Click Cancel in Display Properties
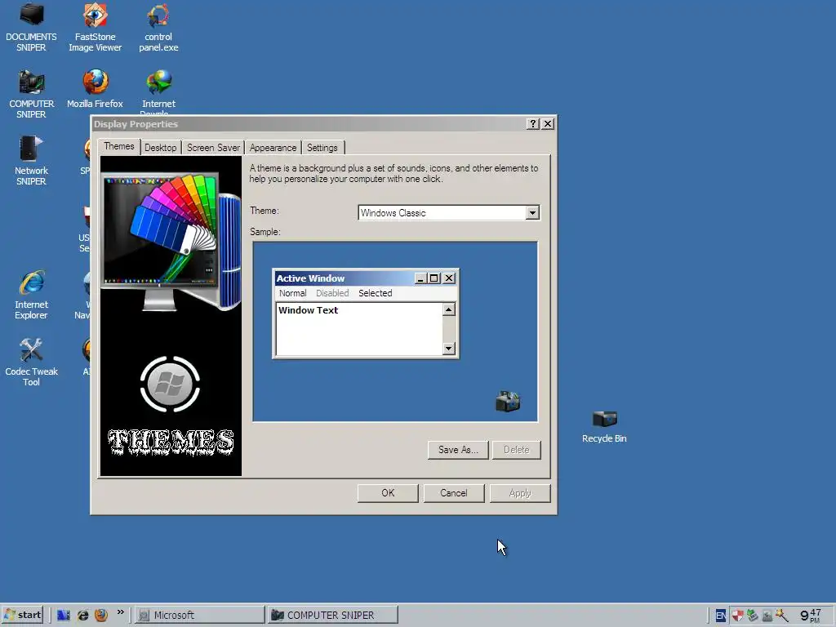Image resolution: width=836 pixels, height=627 pixels. pyautogui.click(x=454, y=493)
